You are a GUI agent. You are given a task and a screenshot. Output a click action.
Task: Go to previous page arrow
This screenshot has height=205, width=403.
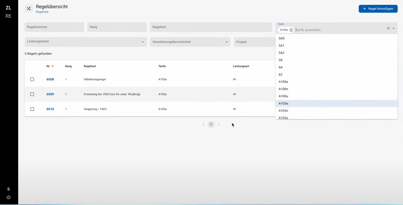pyautogui.click(x=203, y=125)
